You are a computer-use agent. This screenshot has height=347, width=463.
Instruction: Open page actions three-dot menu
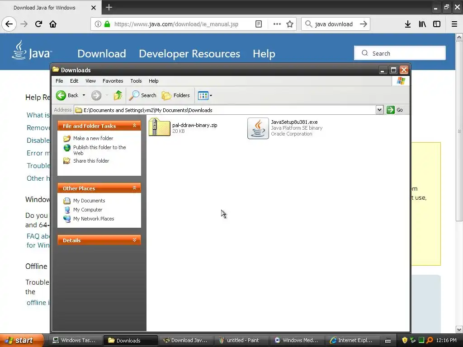pos(277,24)
